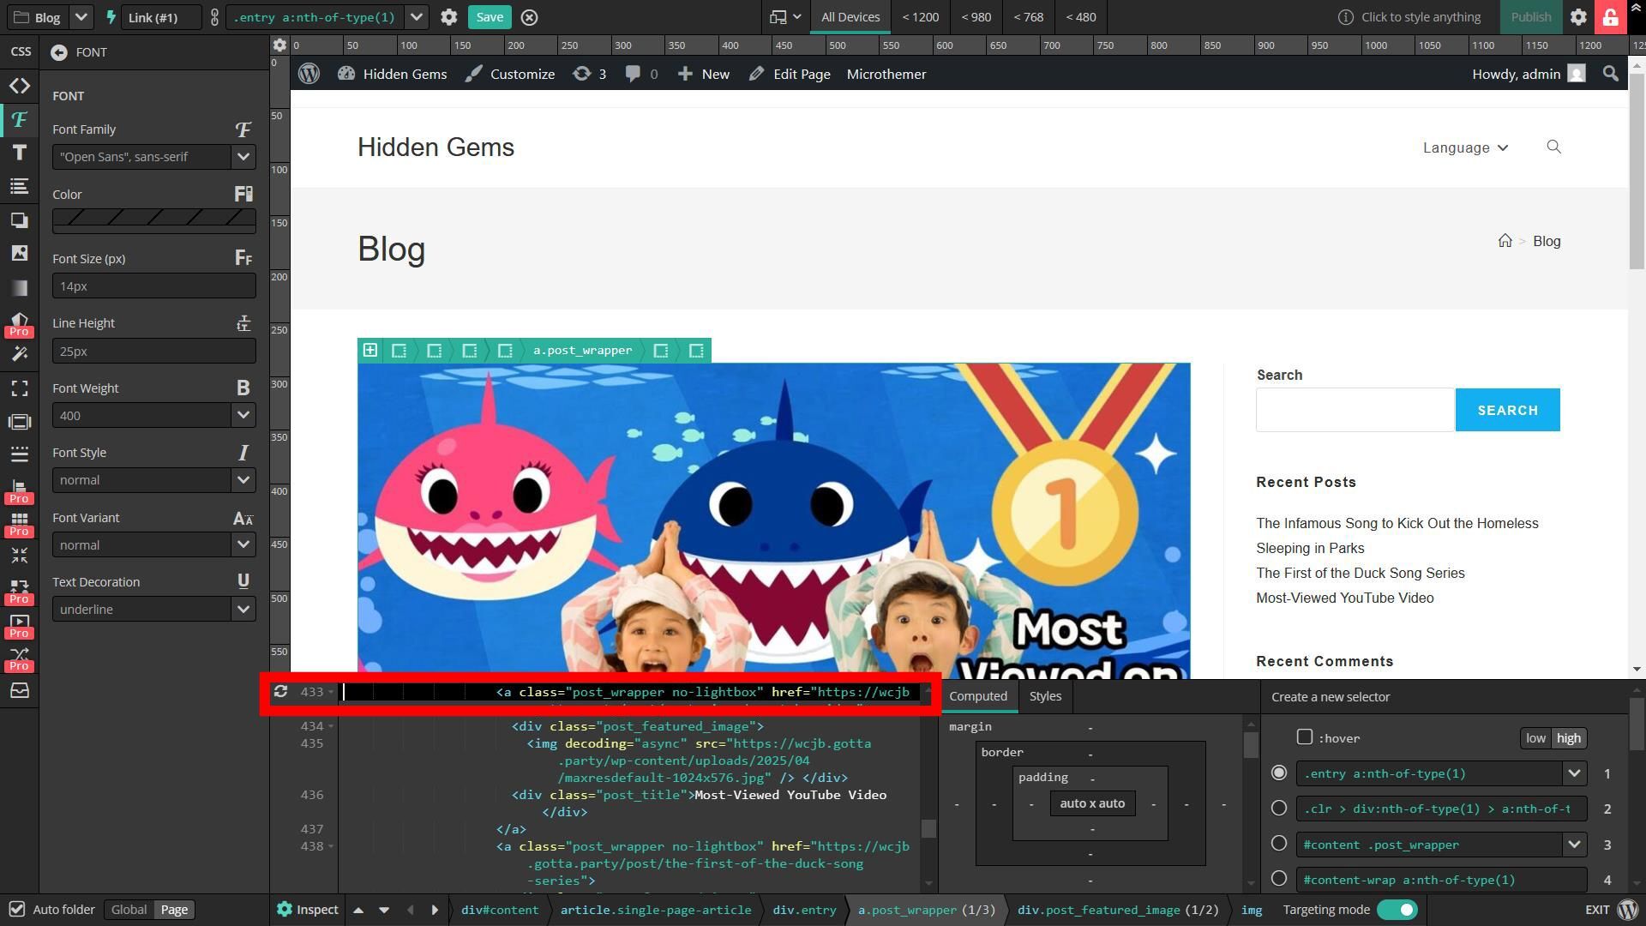The height and width of the screenshot is (926, 1646).
Task: Toggle the Auto folder checkbox
Action: pyautogui.click(x=16, y=909)
